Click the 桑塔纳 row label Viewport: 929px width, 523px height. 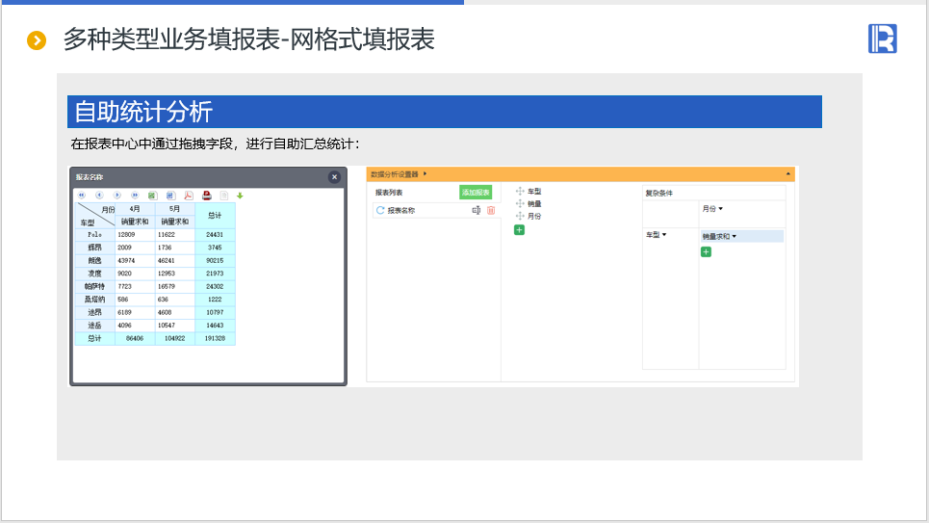click(94, 300)
